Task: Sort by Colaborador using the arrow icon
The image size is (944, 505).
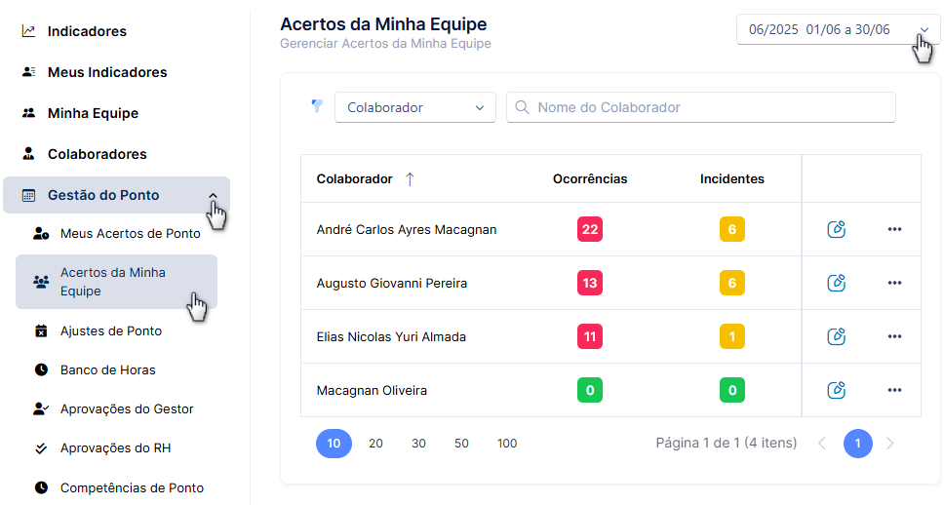Action: (x=410, y=178)
